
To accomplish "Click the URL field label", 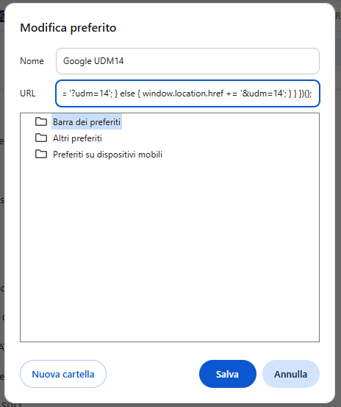I will (x=28, y=93).
